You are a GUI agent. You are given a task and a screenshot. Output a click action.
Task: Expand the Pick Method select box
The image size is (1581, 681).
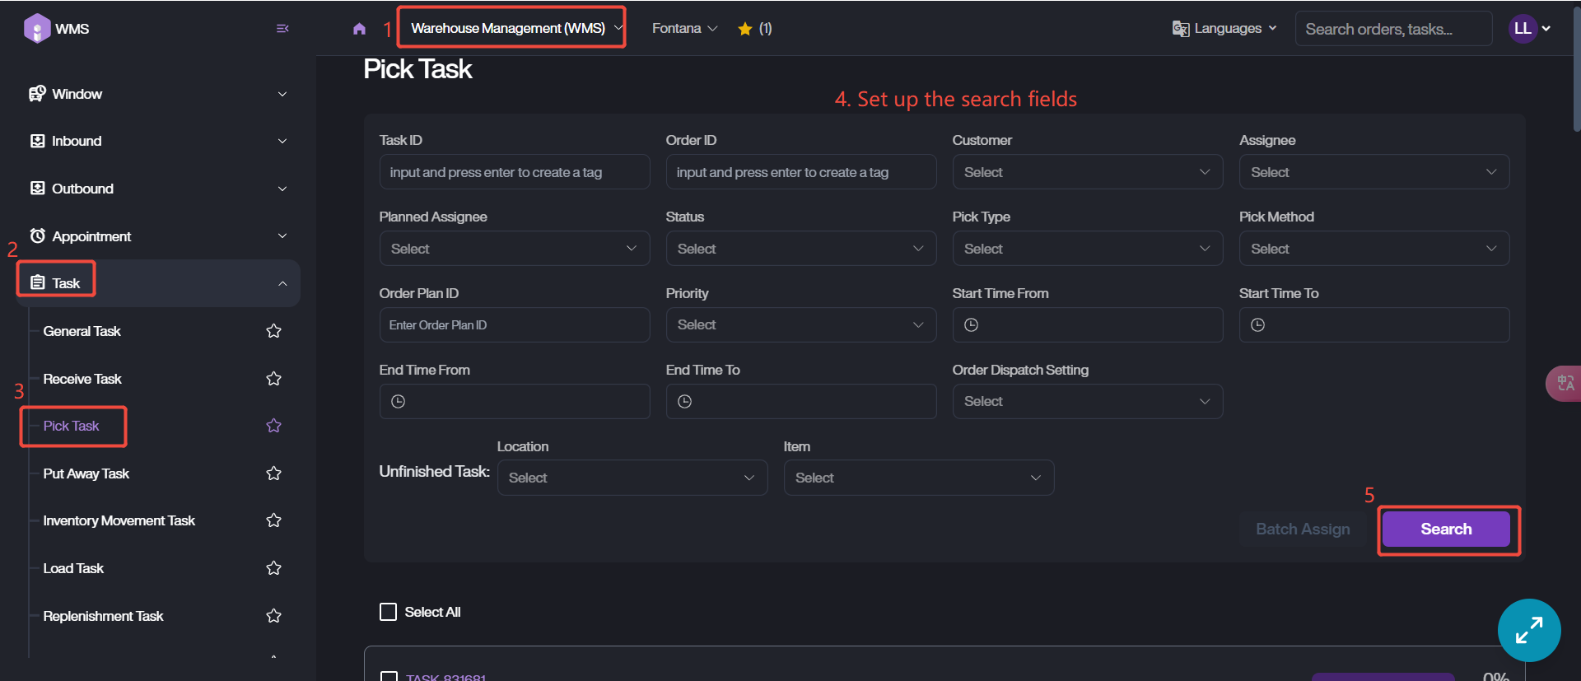[1373, 249]
